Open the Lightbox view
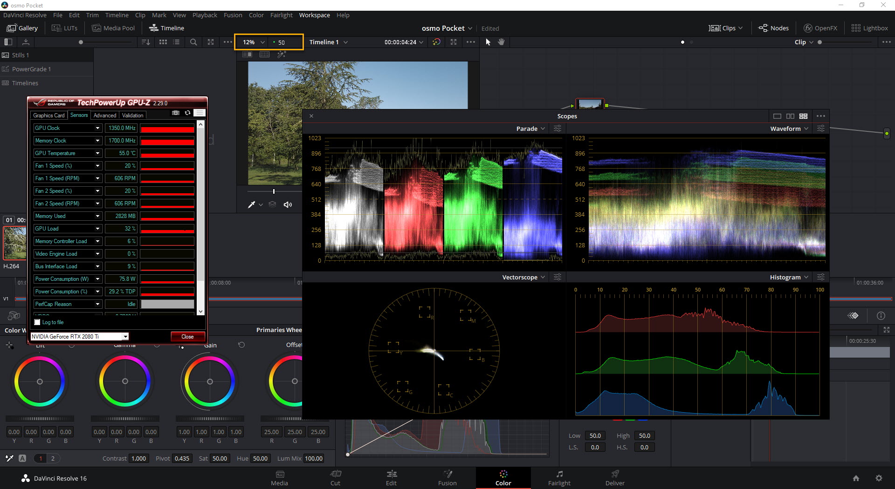Viewport: 895px width, 489px height. pyautogui.click(x=869, y=28)
